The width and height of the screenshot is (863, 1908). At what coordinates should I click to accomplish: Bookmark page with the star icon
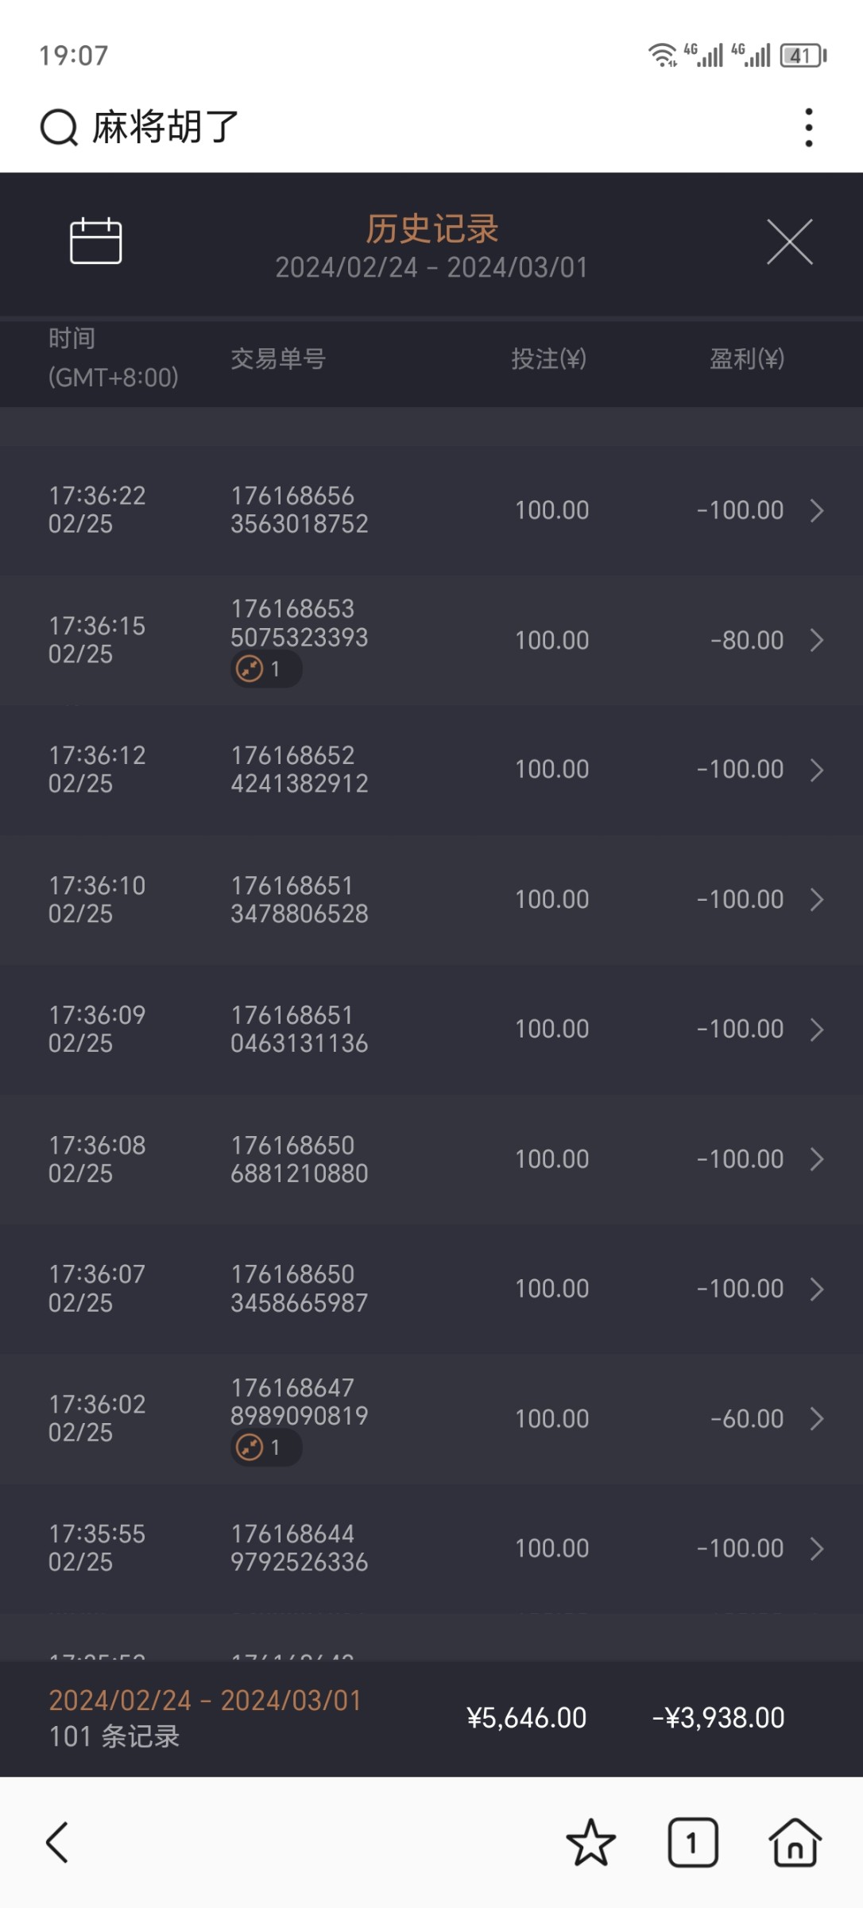(x=590, y=1842)
